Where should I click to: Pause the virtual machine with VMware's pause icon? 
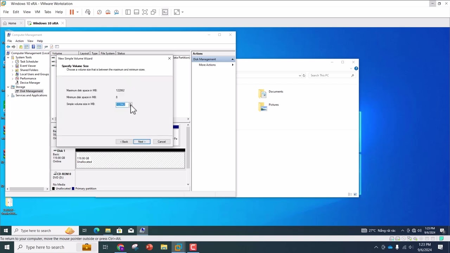[72, 12]
